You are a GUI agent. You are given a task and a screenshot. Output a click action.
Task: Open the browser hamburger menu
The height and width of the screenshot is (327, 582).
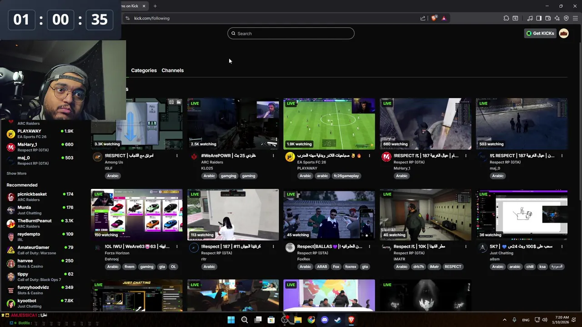[575, 18]
